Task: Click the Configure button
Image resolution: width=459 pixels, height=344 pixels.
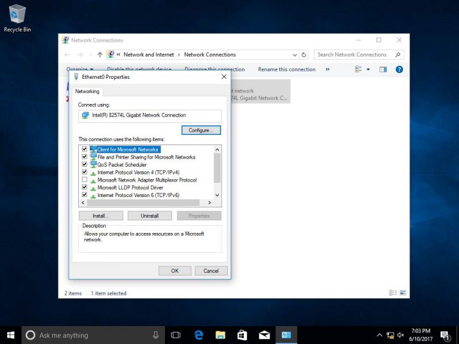Action: [x=201, y=130]
